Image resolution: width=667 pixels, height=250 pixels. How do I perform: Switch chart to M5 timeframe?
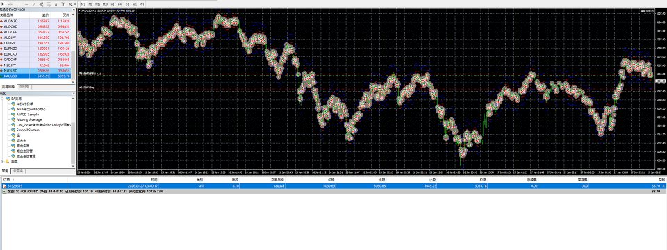(x=90, y=4)
